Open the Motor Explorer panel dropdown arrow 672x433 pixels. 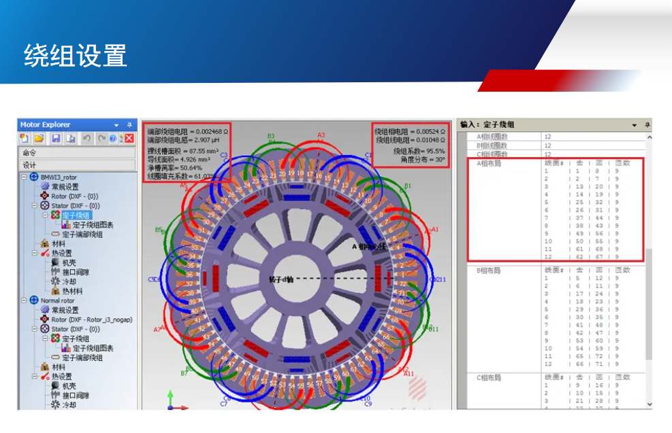[x=116, y=125]
